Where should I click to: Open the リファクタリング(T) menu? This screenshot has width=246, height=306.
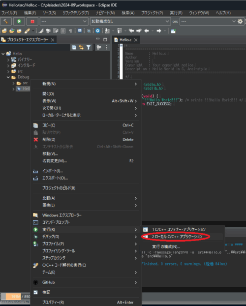[x=76, y=13]
